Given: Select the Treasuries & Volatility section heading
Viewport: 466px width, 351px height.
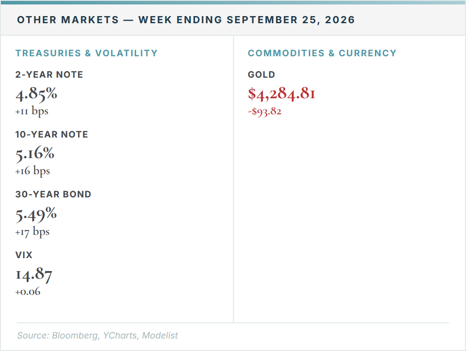Looking at the screenshot, I should [87, 53].
